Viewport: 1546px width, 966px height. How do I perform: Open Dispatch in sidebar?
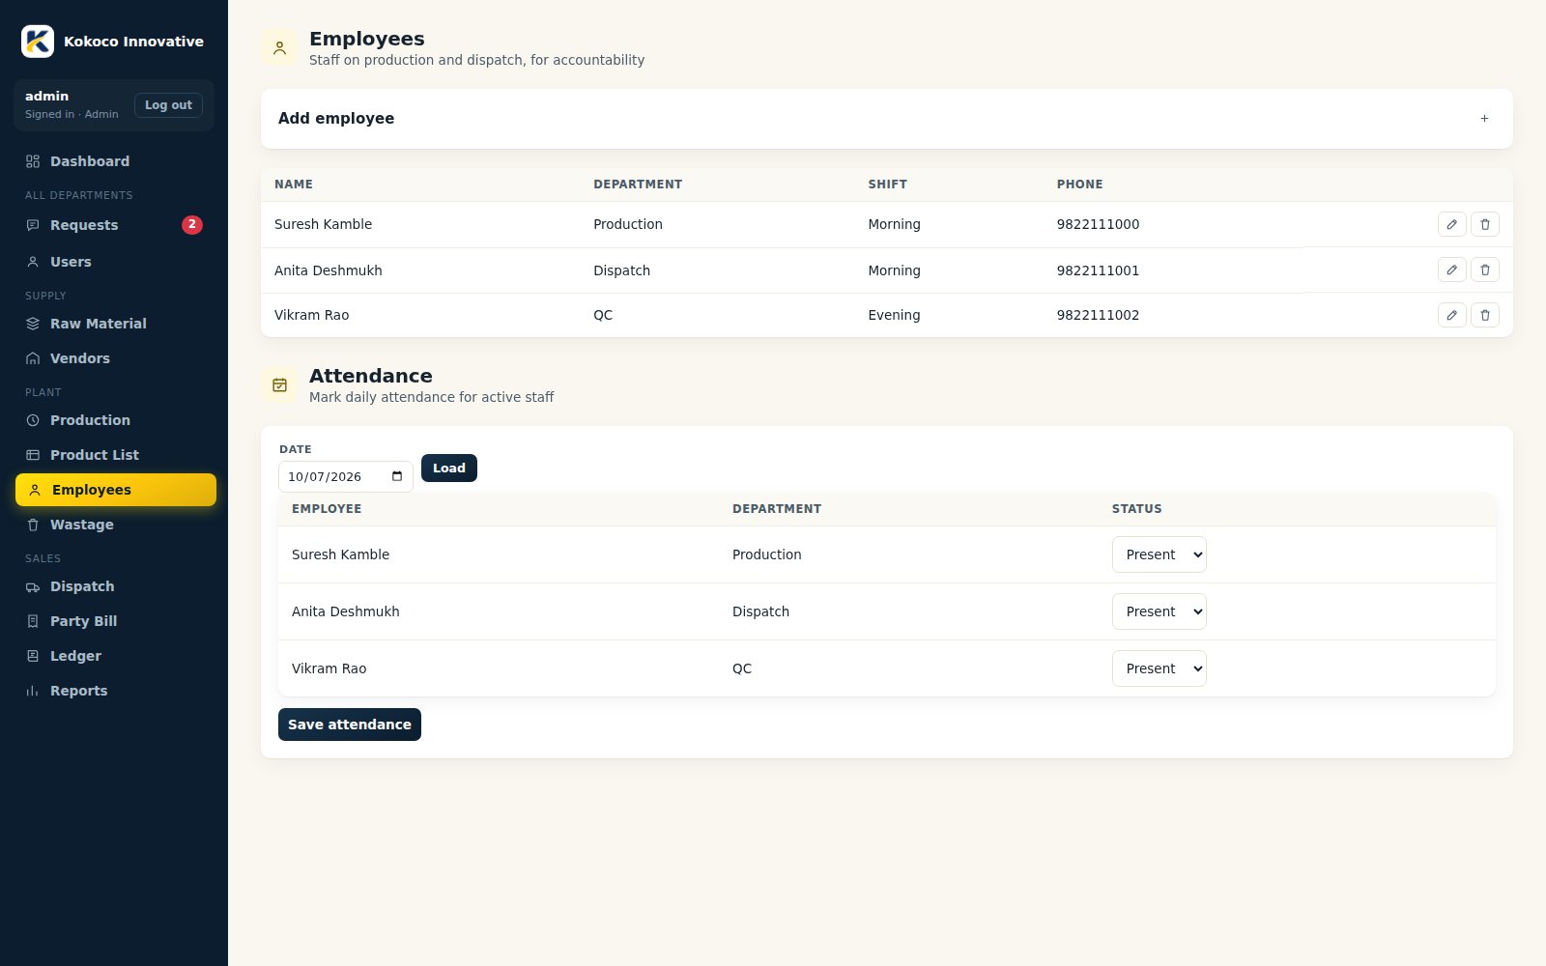pos(115,586)
